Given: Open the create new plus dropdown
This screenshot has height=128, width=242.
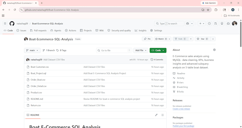Looking at the screenshot, I should (202, 23).
